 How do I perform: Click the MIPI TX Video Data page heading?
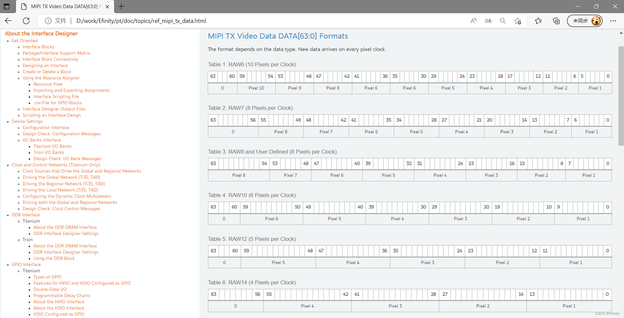278,36
